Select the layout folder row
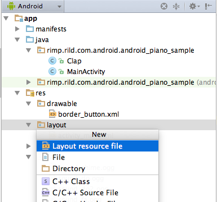 [x=109, y=125]
